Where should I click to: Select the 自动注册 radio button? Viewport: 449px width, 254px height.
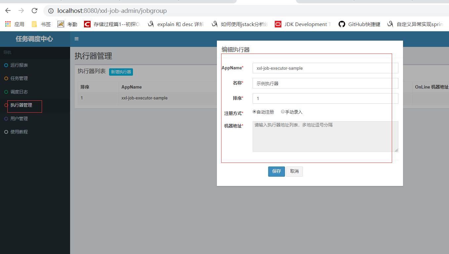click(x=255, y=112)
